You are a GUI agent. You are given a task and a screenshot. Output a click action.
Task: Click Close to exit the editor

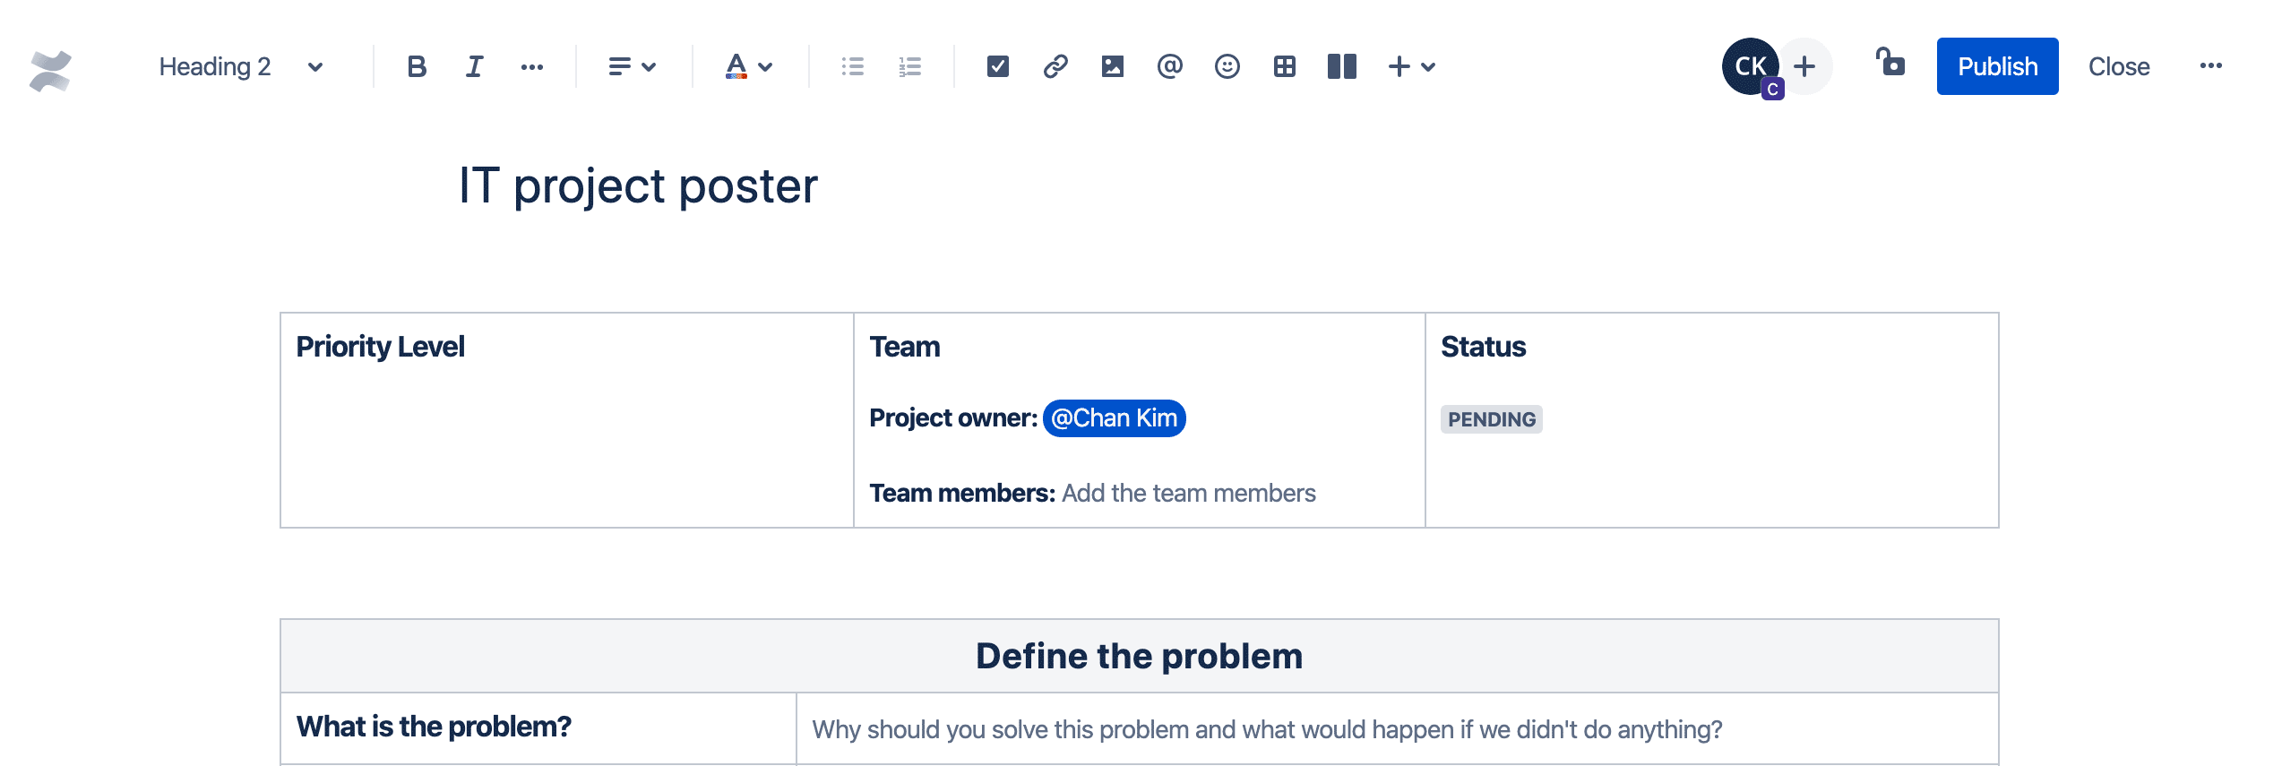pos(2118,67)
